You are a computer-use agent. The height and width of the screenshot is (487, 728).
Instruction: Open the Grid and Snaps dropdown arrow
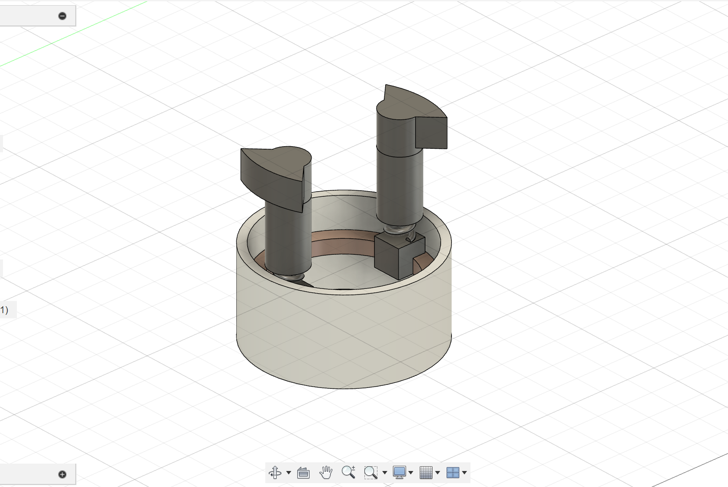[438, 473]
